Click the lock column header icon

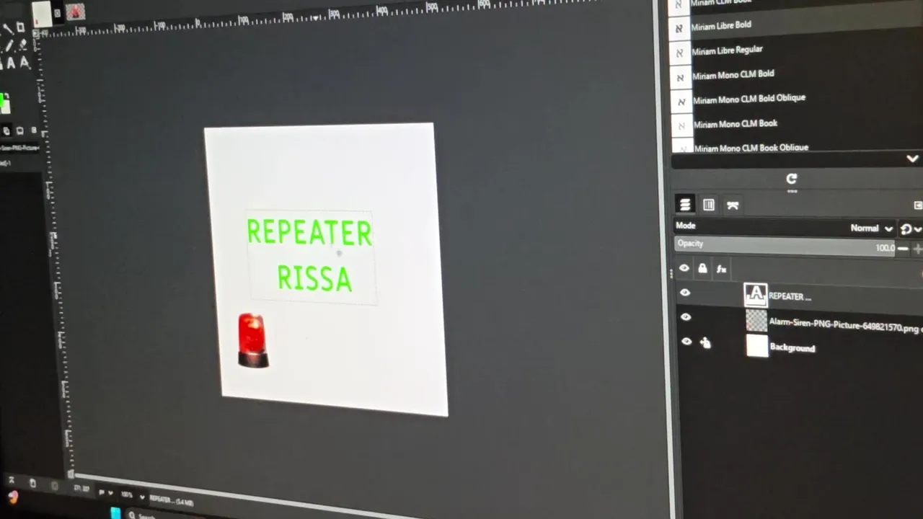[702, 268]
